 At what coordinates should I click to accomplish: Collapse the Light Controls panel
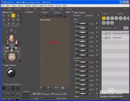(3, 65)
